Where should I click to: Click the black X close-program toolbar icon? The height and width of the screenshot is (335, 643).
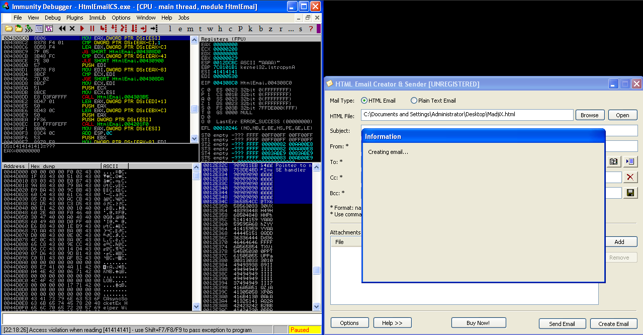click(72, 29)
